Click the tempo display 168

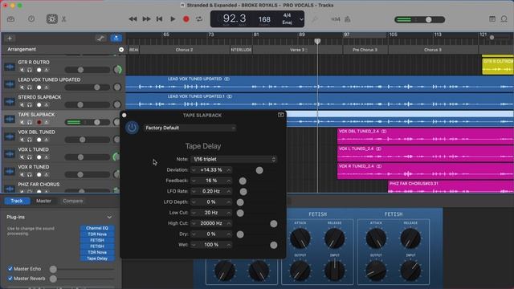click(x=264, y=19)
